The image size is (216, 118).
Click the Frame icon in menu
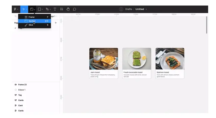[26, 17]
